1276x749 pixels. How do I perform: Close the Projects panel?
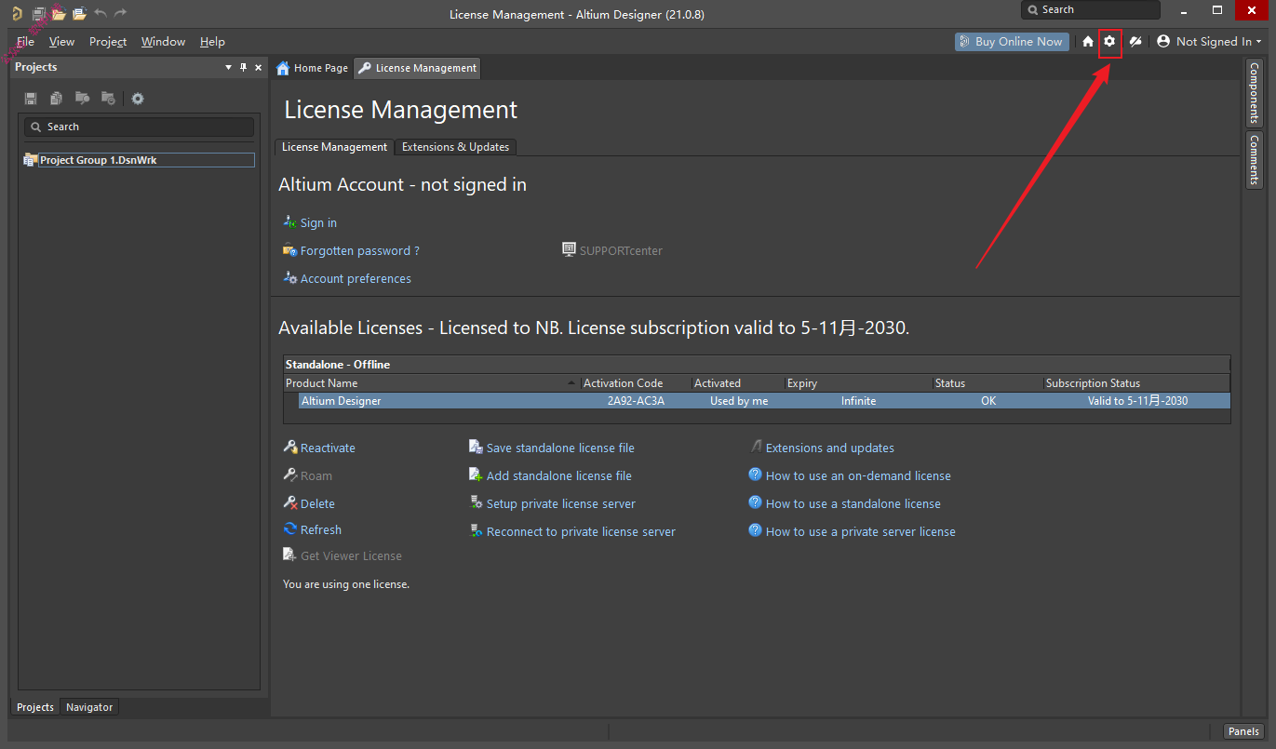[258, 67]
